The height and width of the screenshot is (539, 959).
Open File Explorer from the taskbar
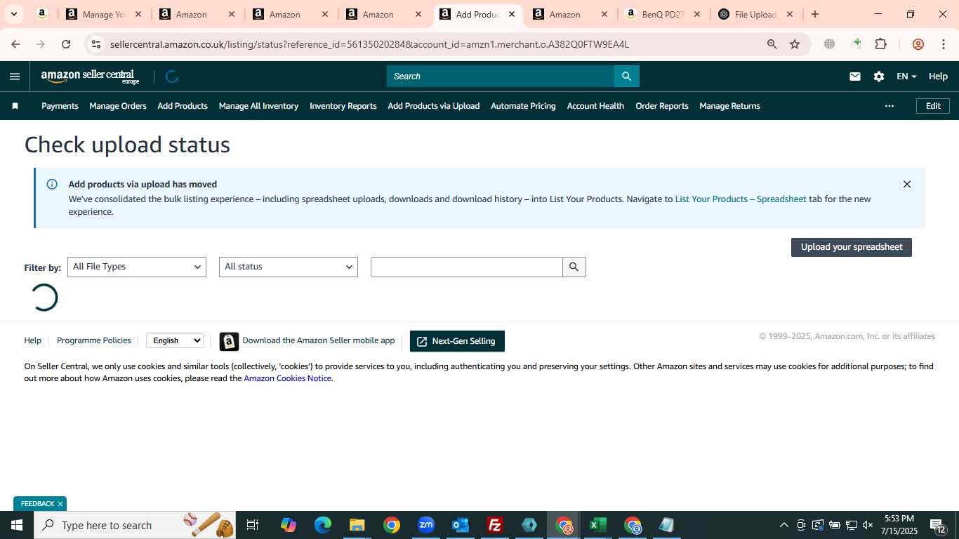click(x=357, y=525)
